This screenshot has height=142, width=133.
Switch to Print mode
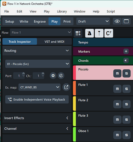click(x=67, y=21)
